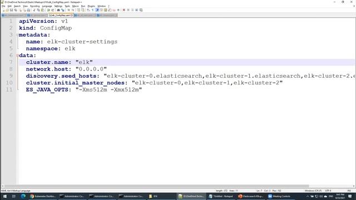Viewport: 356px width, 200px height.
Task: Open the taskbar notification center icon
Action: pos(350,196)
